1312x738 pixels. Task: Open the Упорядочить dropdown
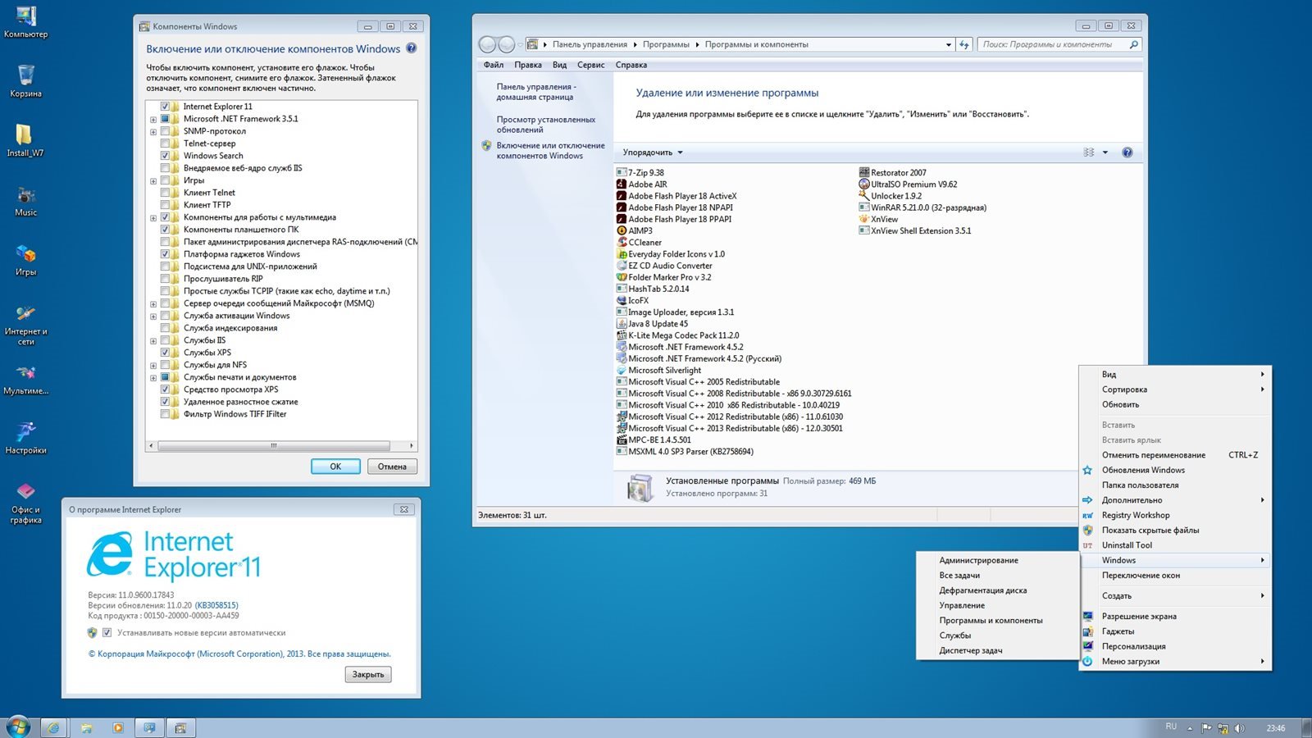click(x=653, y=153)
